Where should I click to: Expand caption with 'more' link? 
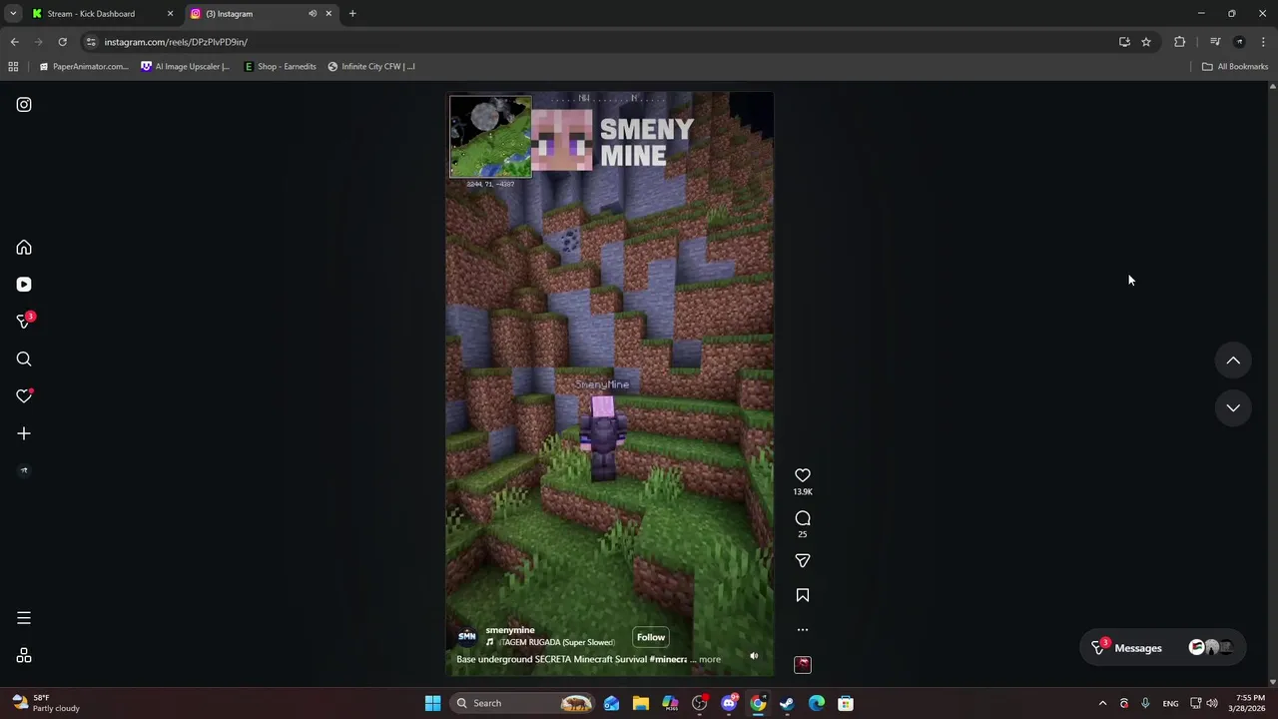click(710, 659)
